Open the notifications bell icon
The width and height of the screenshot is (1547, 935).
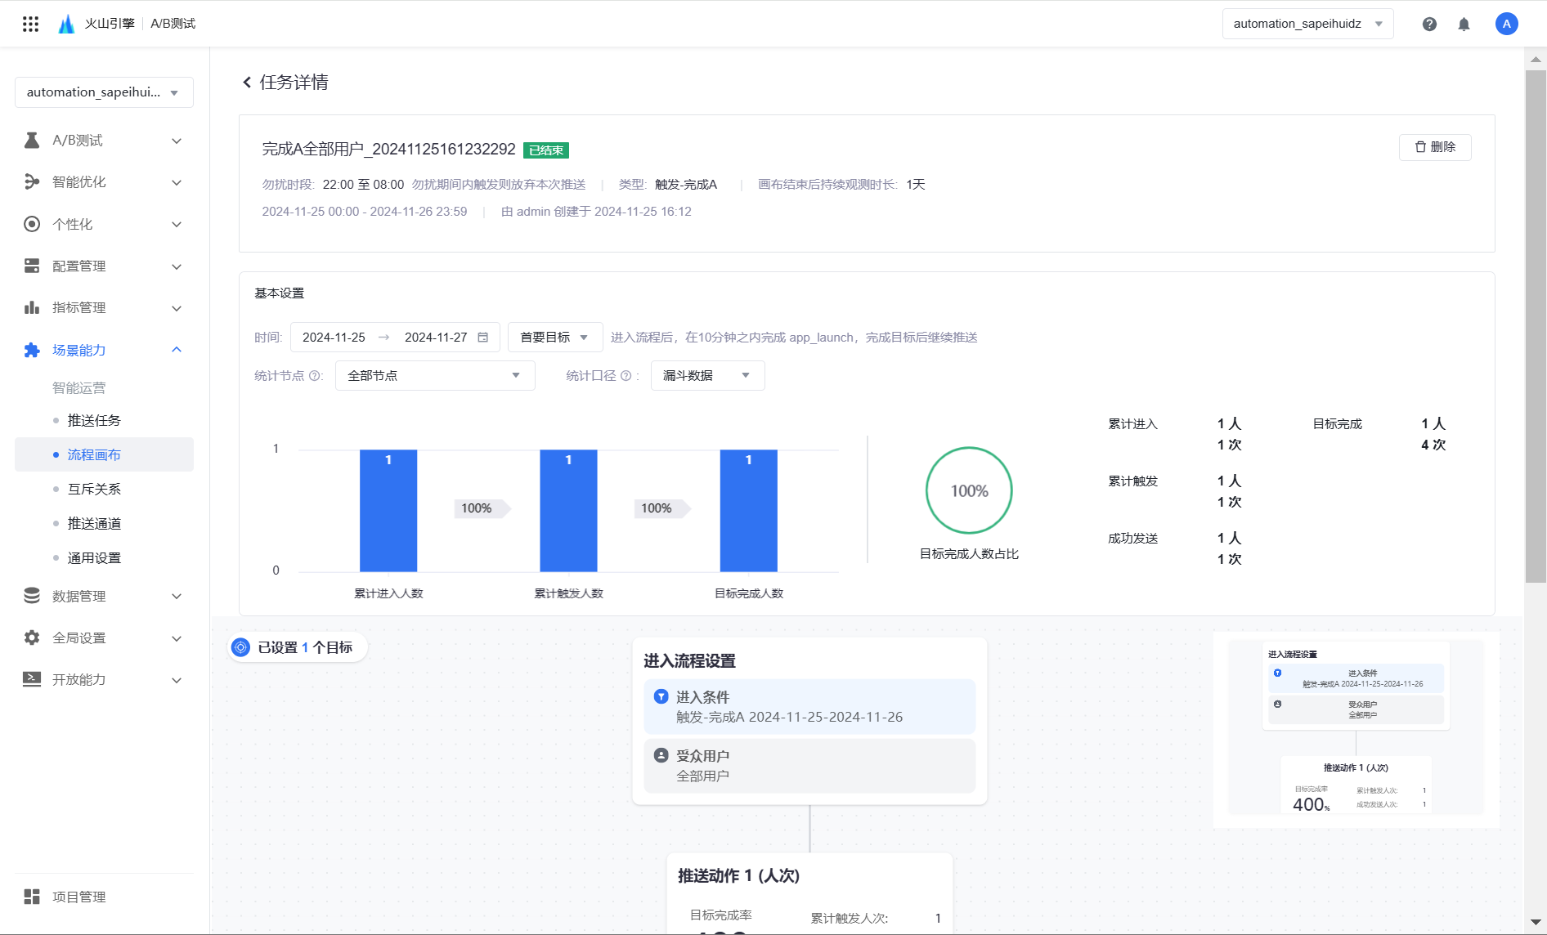[1464, 24]
